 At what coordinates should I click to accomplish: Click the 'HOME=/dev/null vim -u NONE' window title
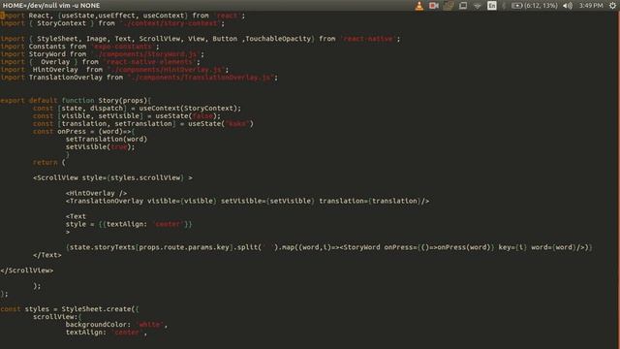(x=51, y=6)
